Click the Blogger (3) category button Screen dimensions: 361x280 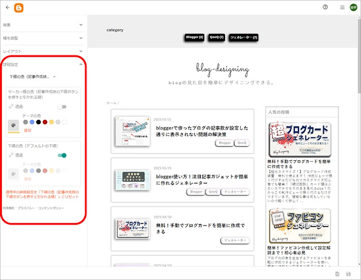tap(195, 37)
